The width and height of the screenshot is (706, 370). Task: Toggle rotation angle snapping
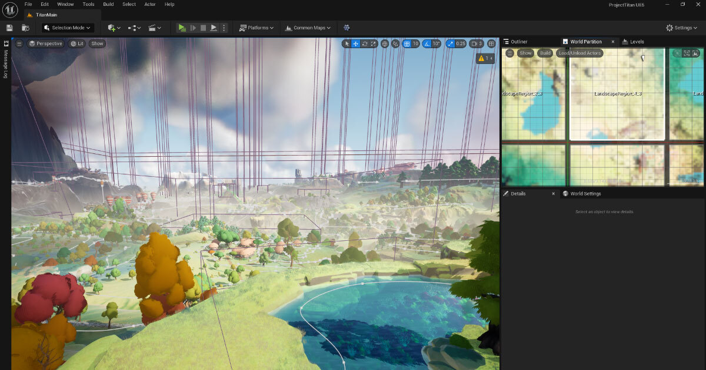pyautogui.click(x=427, y=43)
